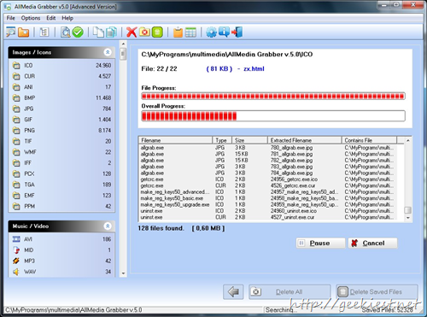The width and height of the screenshot is (427, 317).
Task: Sort by the Extracted Filename column header
Action: (305, 140)
